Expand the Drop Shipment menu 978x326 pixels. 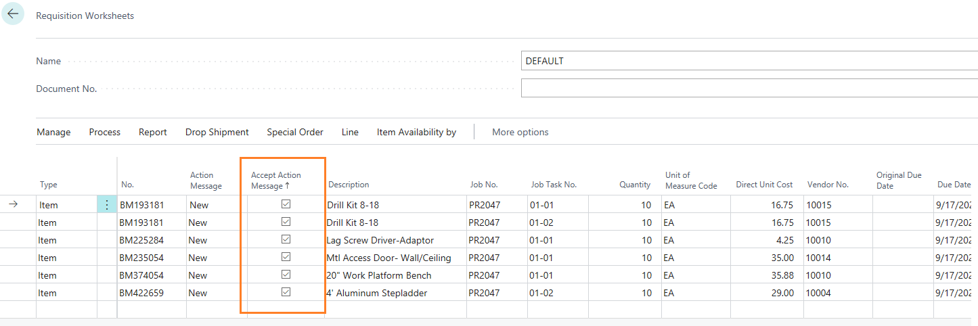pyautogui.click(x=217, y=133)
